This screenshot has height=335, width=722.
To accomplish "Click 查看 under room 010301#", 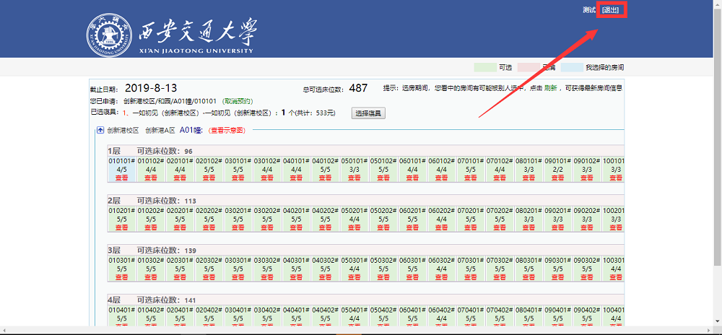I will pos(122,277).
